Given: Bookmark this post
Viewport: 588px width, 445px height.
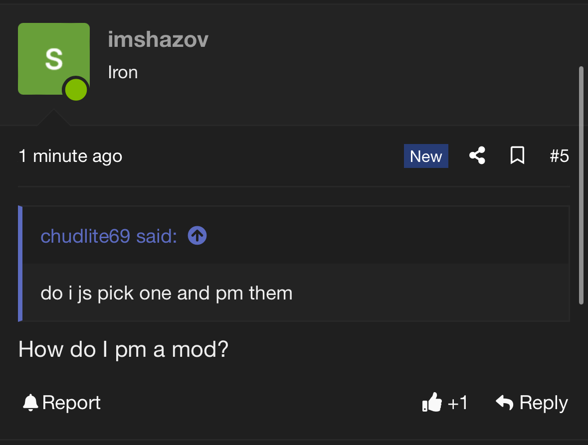Looking at the screenshot, I should click(517, 156).
